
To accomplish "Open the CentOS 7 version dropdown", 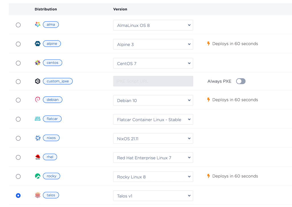I will (153, 63).
